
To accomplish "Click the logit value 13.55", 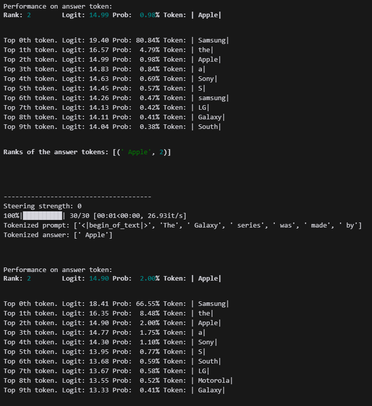I will [x=99, y=380].
